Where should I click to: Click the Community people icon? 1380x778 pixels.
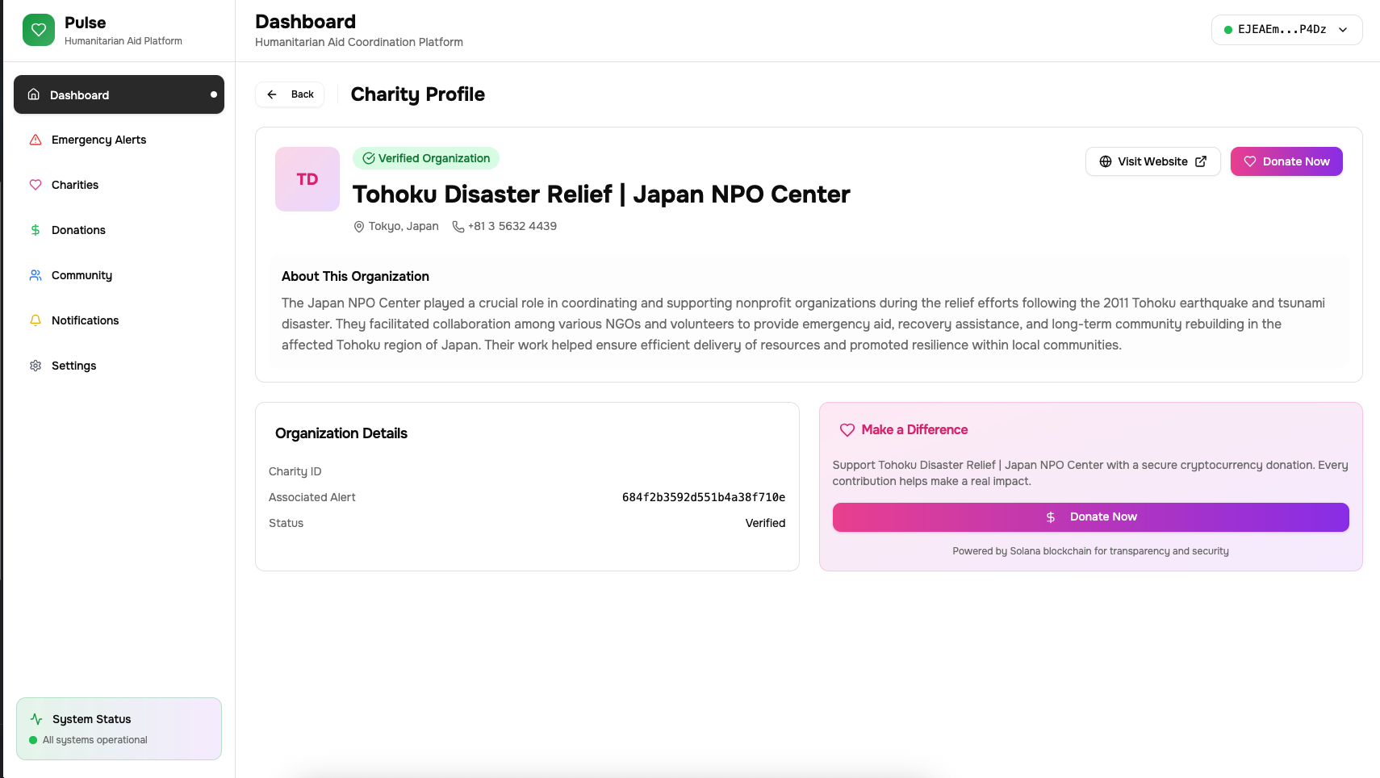(x=36, y=275)
